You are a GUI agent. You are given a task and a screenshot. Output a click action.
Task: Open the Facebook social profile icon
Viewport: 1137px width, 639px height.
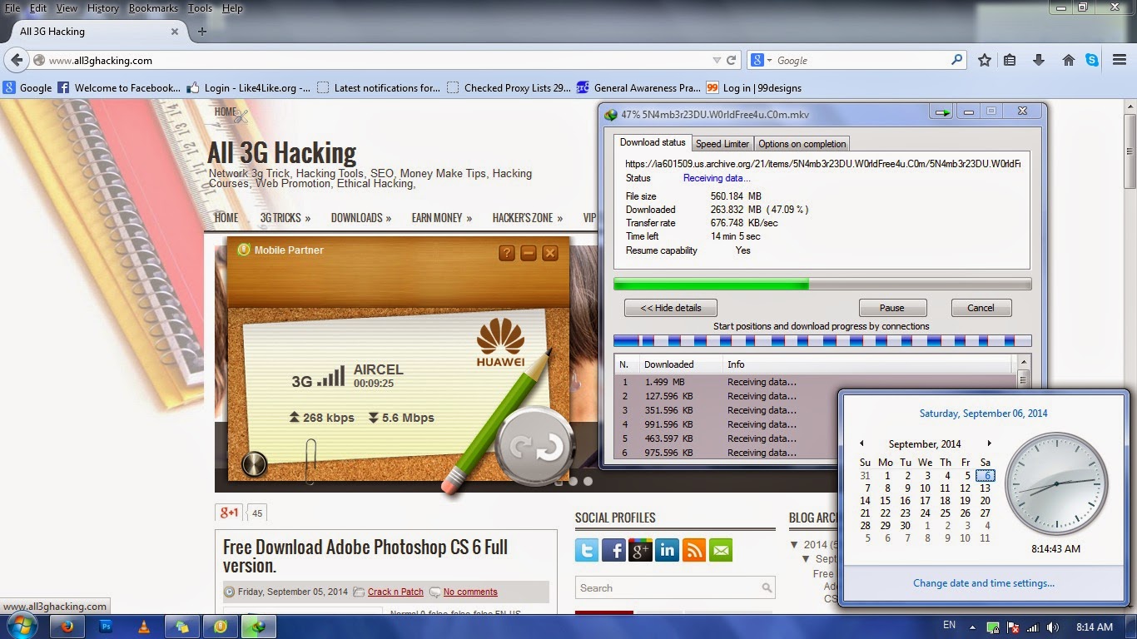(x=613, y=550)
